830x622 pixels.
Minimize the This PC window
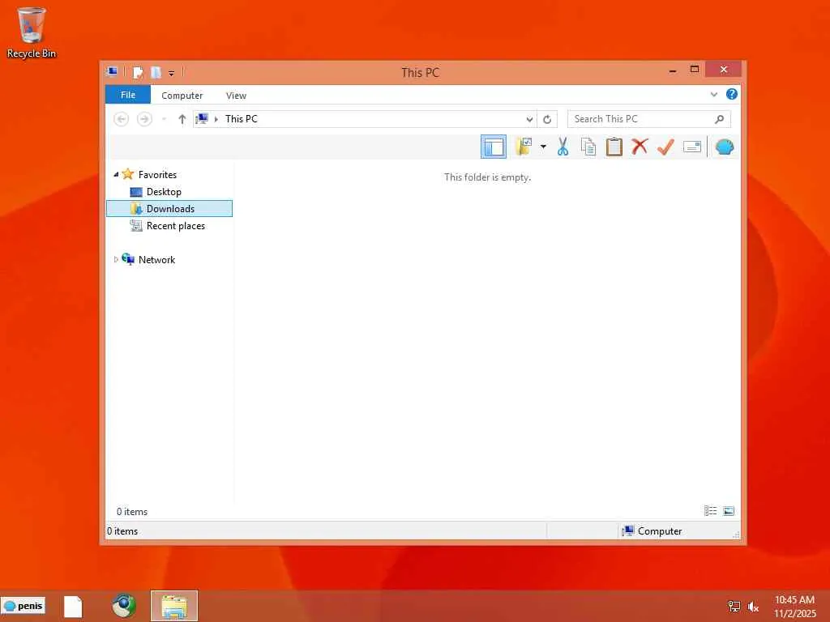[672, 70]
